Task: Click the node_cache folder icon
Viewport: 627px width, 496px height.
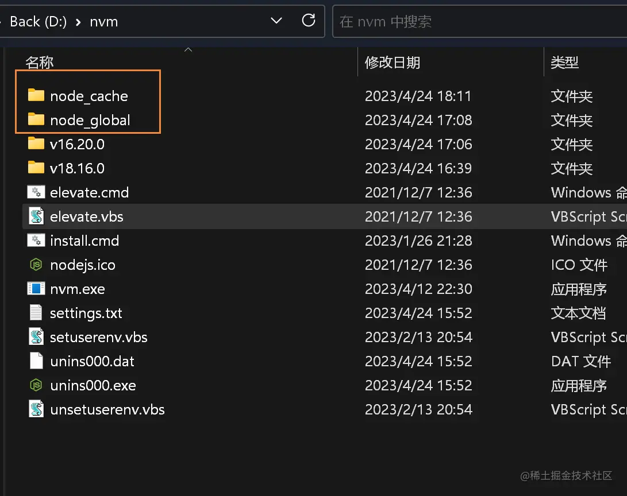Action: pos(36,95)
